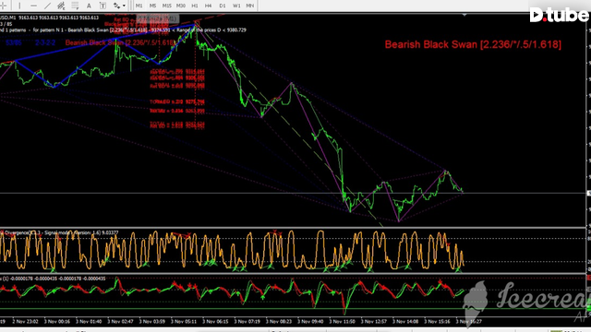Screen dimensions: 591x332
Task: Click the chart shift marker triangle
Action: [x=464, y=15]
